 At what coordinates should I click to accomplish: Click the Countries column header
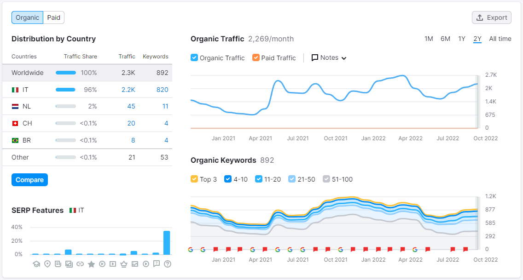24,57
